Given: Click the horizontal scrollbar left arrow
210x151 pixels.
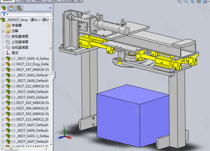Looking at the screenshot, I should point(2,149).
